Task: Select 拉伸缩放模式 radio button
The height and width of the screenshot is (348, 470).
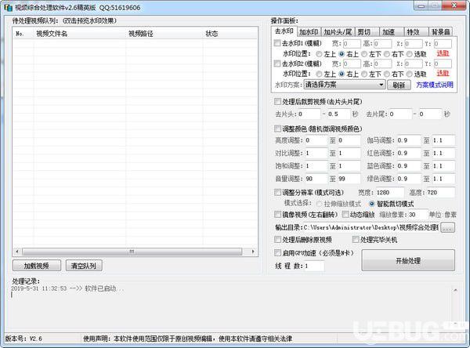Action: (319, 204)
